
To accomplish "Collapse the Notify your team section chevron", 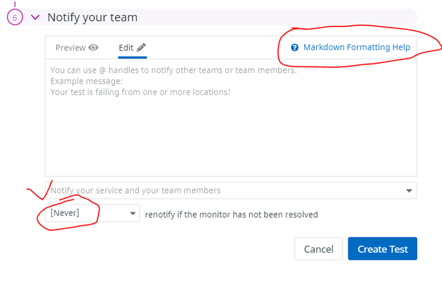I will [35, 17].
